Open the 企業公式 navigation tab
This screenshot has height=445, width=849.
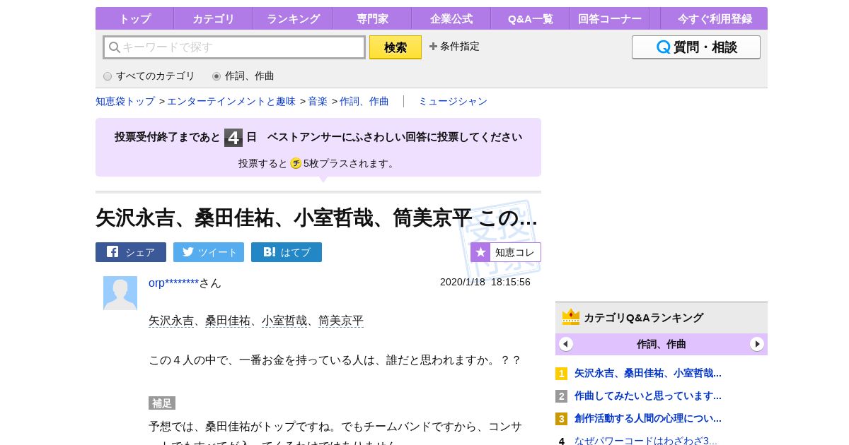[x=451, y=18]
